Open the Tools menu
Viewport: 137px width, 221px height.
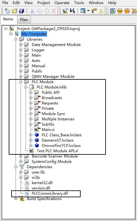click(79, 3)
